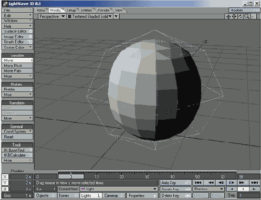Expand the More dropdown under Tools
Viewport: 261px width, 200px height.
pyautogui.click(x=17, y=160)
